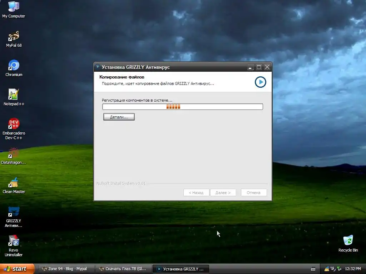Click the disabled Назад button
The image size is (366, 274).
click(196, 193)
